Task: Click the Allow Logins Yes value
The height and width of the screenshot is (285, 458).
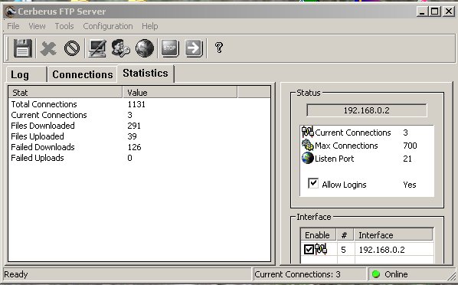Action: point(410,185)
